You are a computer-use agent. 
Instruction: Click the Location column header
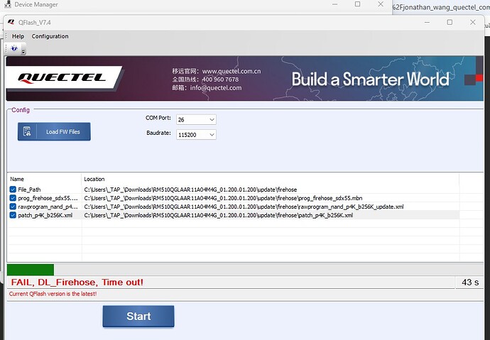click(x=94, y=179)
